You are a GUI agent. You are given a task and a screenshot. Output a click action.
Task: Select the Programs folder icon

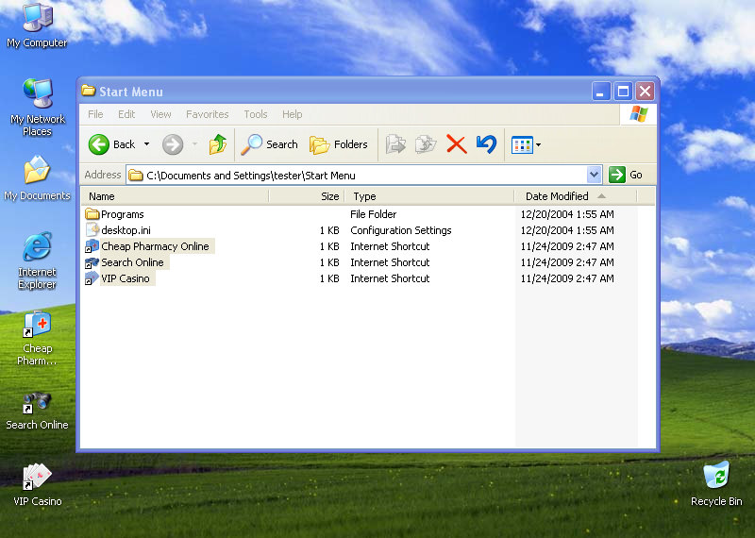tap(92, 214)
